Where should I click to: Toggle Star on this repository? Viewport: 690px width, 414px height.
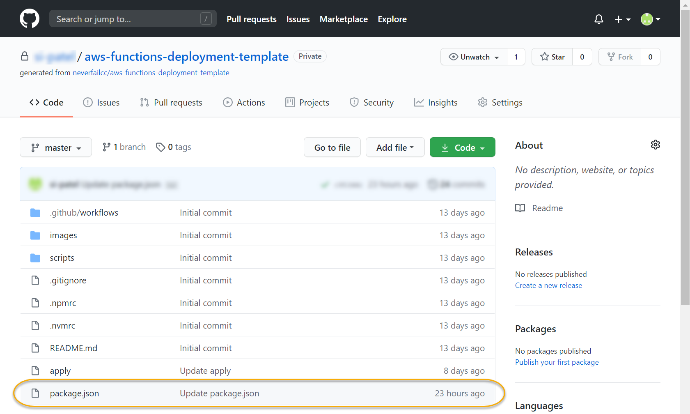[x=552, y=57]
